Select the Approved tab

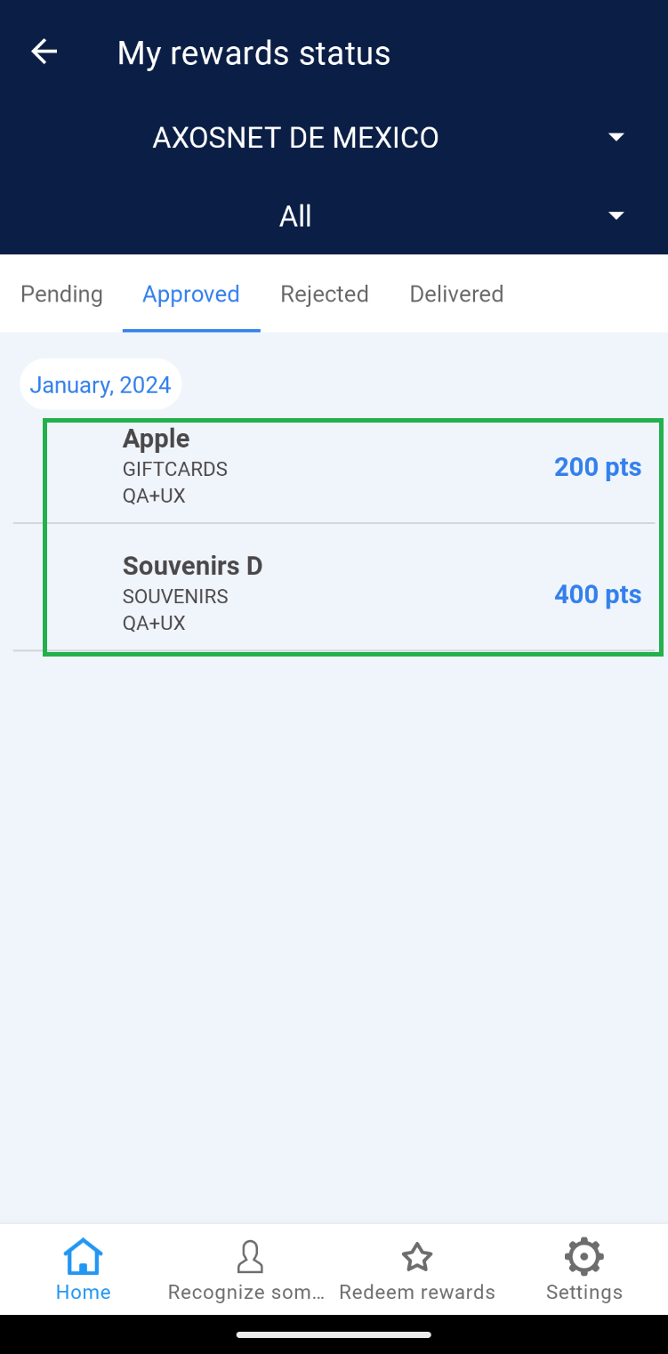pyautogui.click(x=191, y=294)
